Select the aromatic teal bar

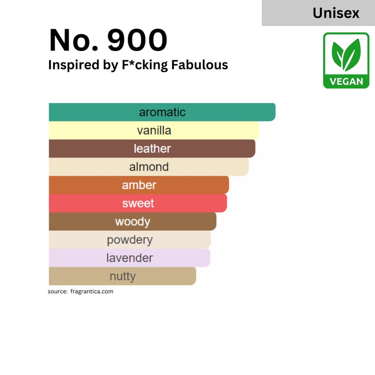pos(162,112)
